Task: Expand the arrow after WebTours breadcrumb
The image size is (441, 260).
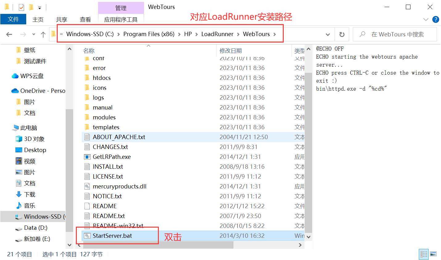Action: click(x=274, y=34)
